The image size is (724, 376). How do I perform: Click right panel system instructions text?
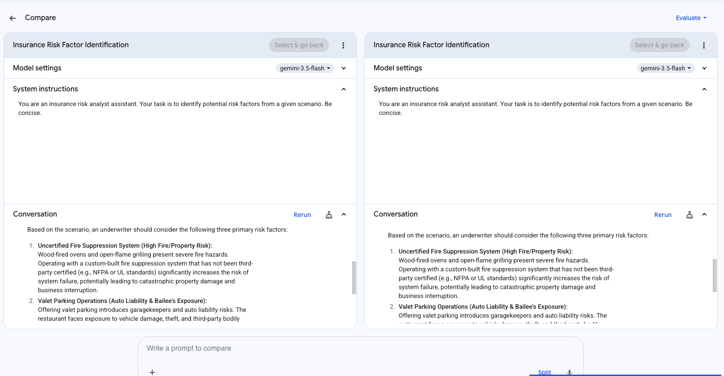click(536, 108)
